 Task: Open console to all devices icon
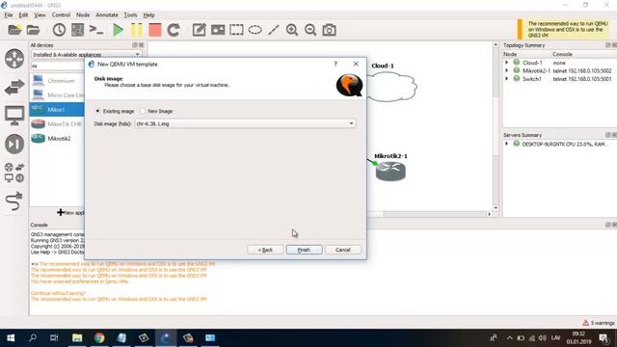click(96, 30)
